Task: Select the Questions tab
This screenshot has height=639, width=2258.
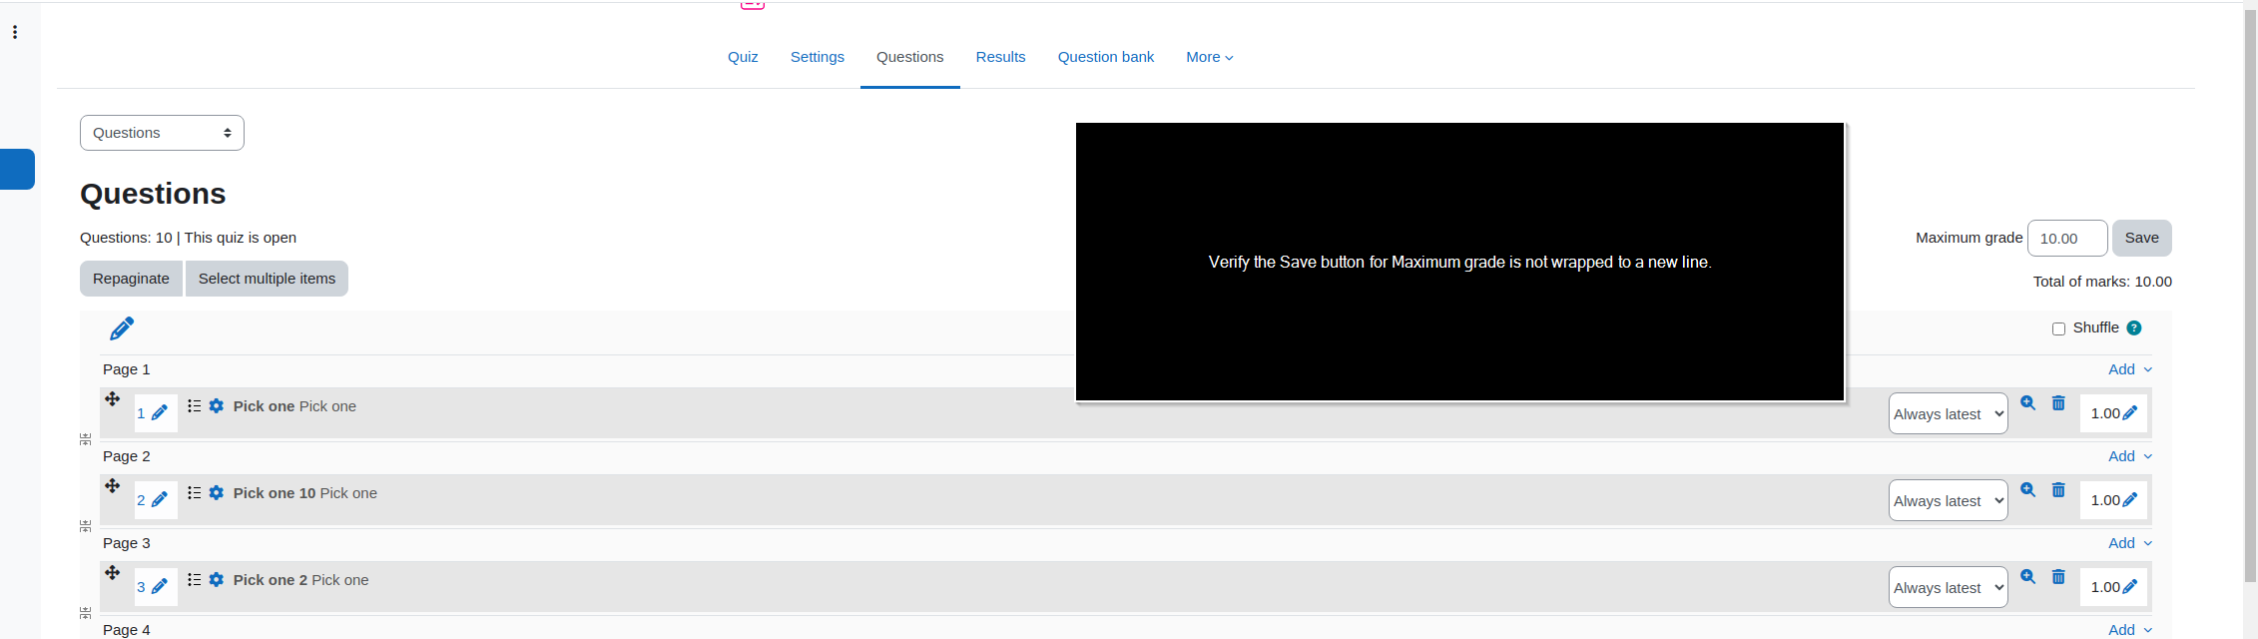Action: 909,57
